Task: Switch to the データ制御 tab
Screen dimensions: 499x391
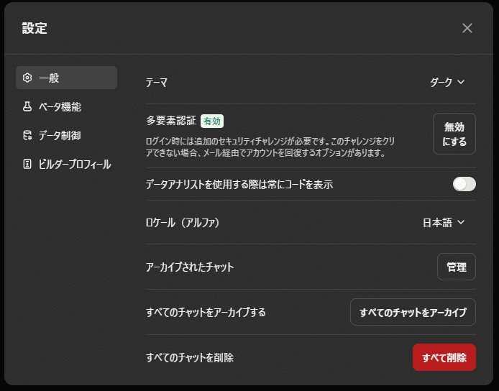Action: tap(67, 136)
